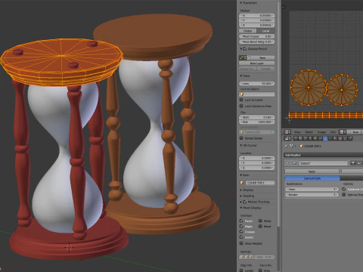Click the Mean Crease value slider
The height and width of the screenshot is (272, 363).
click(256, 36)
